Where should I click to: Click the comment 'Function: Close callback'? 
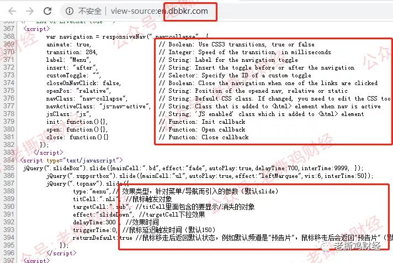[x=204, y=137]
